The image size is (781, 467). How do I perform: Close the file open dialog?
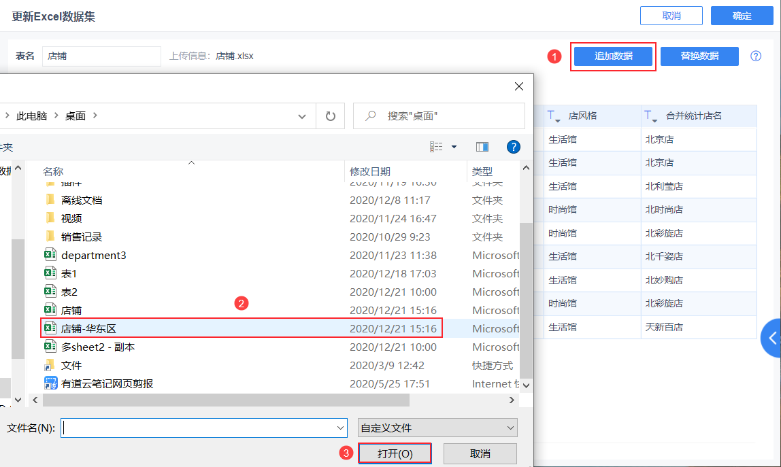519,86
